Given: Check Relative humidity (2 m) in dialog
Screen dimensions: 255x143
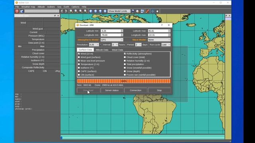Looking at the screenshot, I should click(125, 61).
